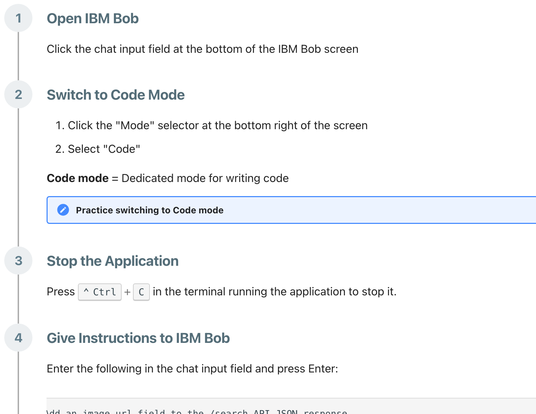Click the "C" keyboard key badge
The height and width of the screenshot is (414, 536).
pos(141,292)
